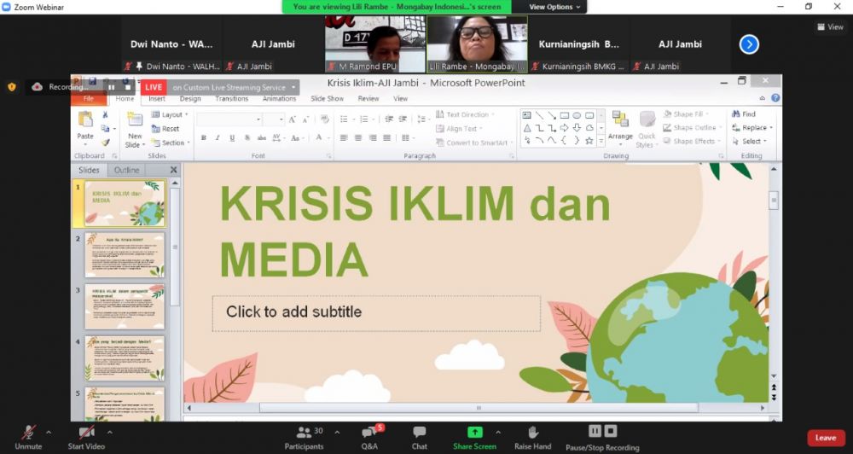This screenshot has width=853, height=454.
Task: Select slide 3 thumbnail in panel
Action: coord(125,307)
